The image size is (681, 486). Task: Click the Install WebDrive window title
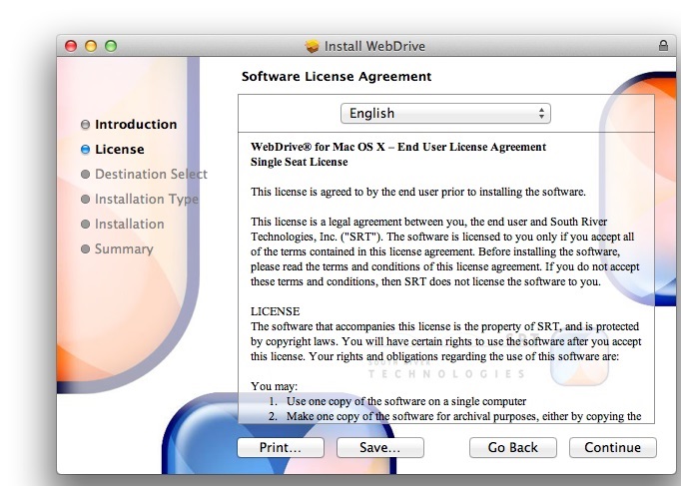point(374,46)
